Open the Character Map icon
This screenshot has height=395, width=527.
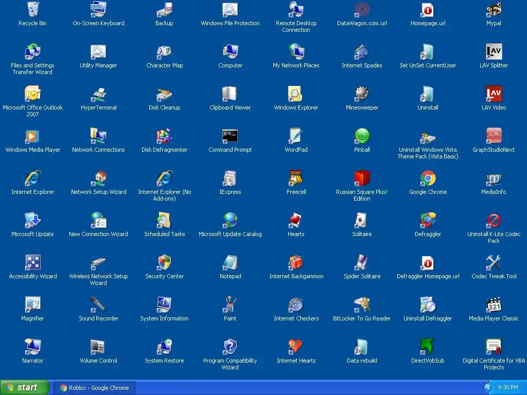(164, 52)
